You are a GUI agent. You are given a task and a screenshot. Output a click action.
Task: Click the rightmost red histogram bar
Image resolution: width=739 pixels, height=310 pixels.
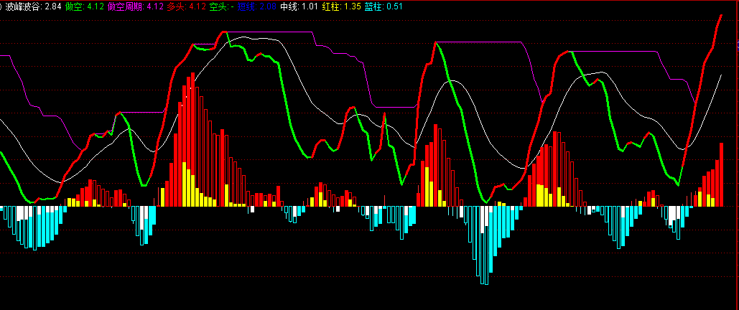(x=722, y=174)
